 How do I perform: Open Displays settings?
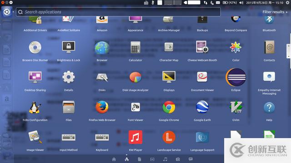pyautogui.click(x=169, y=77)
